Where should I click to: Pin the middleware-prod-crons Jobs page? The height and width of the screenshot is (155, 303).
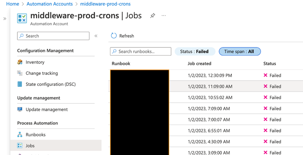point(153,16)
